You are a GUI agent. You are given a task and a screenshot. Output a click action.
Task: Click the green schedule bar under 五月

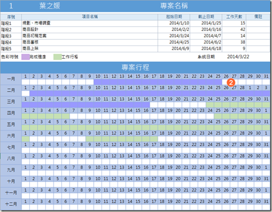pyautogui.click(x=146, y=127)
